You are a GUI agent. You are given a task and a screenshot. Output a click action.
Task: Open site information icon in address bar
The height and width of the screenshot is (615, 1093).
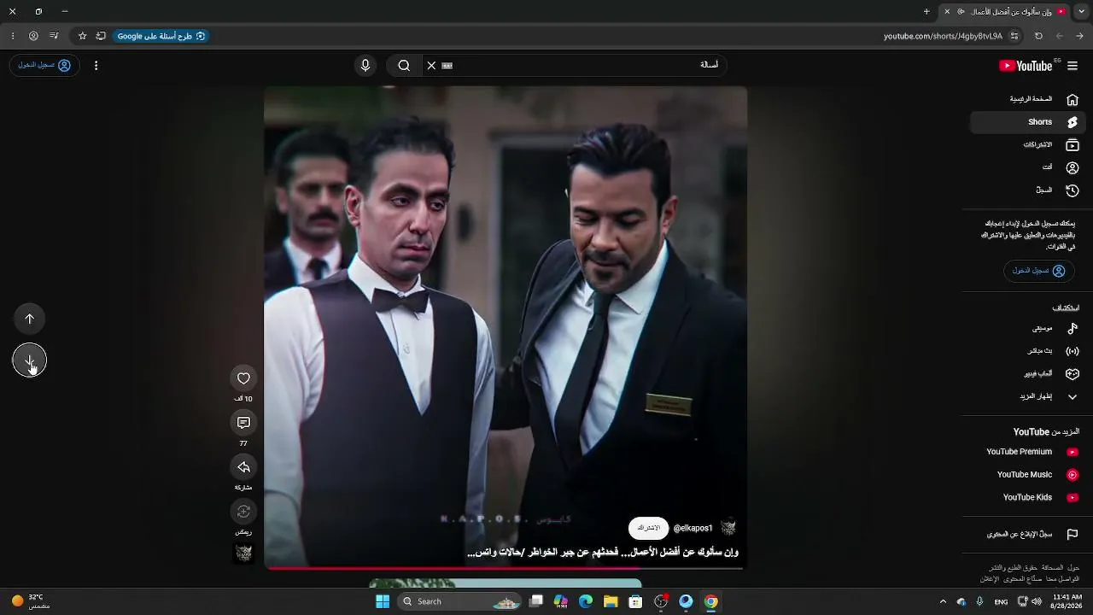click(x=1014, y=36)
